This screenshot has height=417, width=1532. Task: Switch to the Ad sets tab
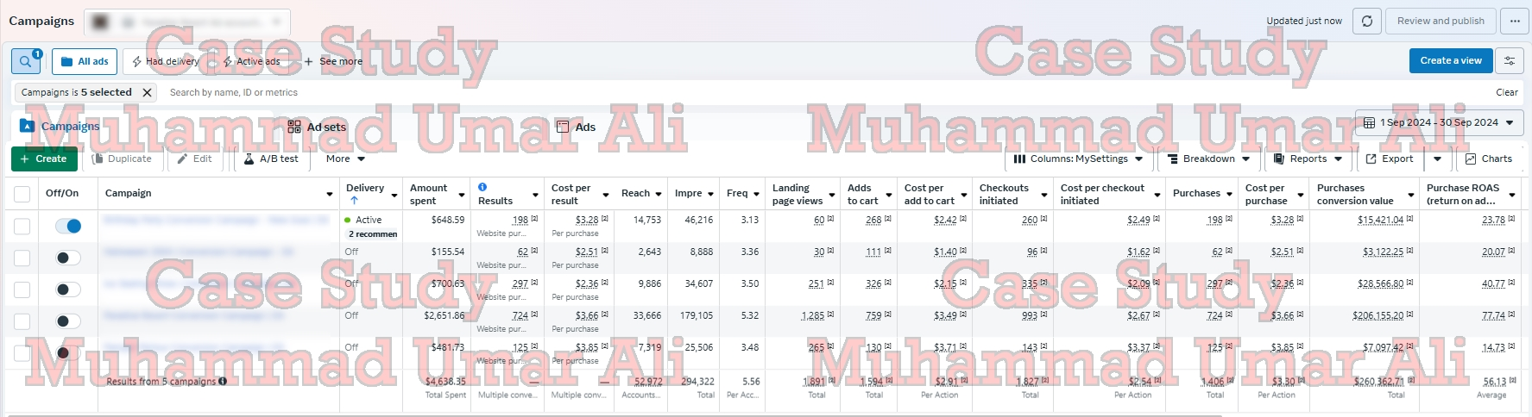tap(317, 127)
